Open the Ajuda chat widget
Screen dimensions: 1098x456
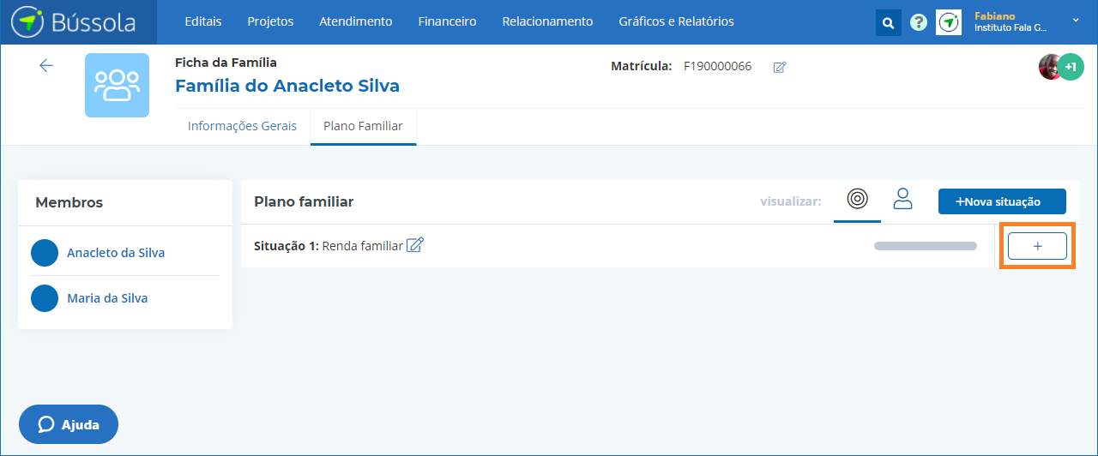point(69,424)
